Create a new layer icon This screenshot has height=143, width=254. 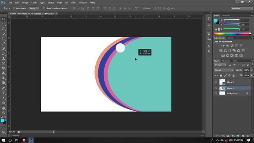(x=242, y=136)
